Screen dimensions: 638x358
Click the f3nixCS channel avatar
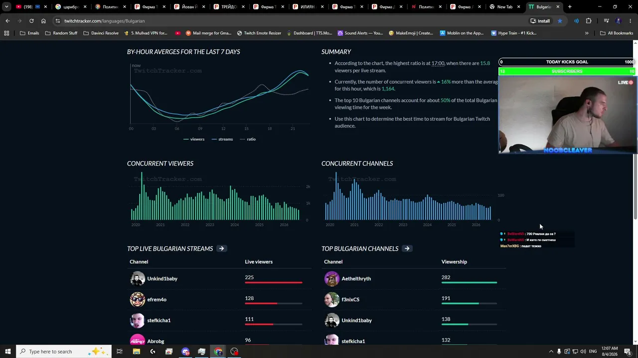pyautogui.click(x=331, y=299)
